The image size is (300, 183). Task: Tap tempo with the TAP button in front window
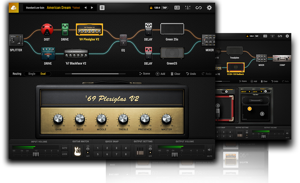click(164, 8)
